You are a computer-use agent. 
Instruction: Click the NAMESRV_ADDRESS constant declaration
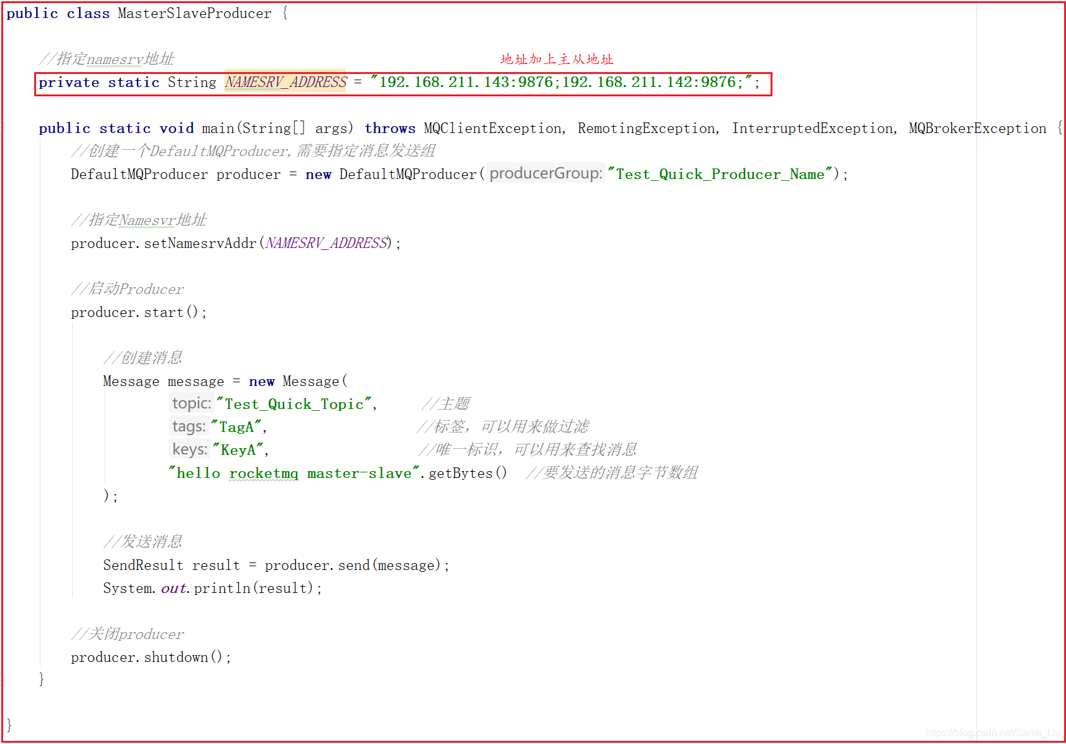click(x=285, y=82)
